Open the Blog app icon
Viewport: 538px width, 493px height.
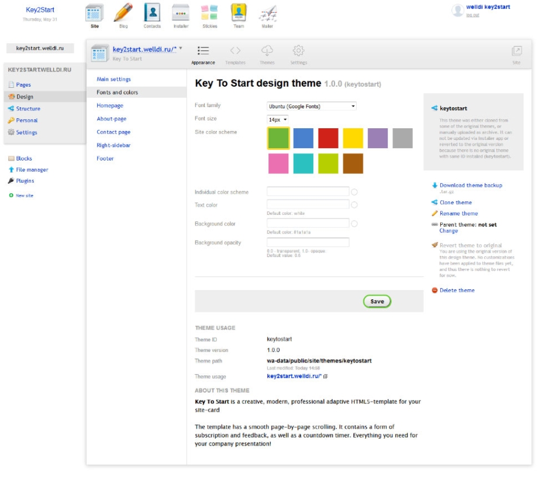123,13
